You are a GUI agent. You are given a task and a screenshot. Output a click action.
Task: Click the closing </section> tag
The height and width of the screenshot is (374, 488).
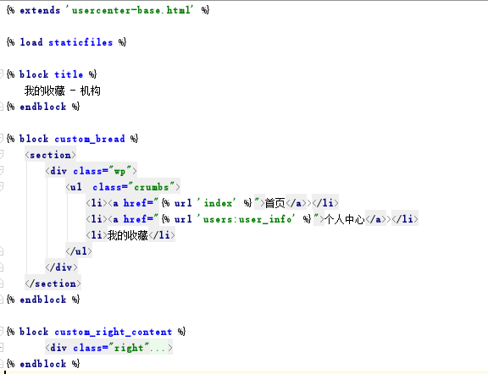[x=53, y=283]
